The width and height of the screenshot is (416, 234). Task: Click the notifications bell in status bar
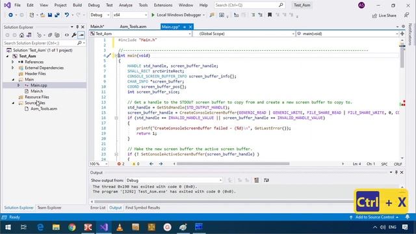408,217
